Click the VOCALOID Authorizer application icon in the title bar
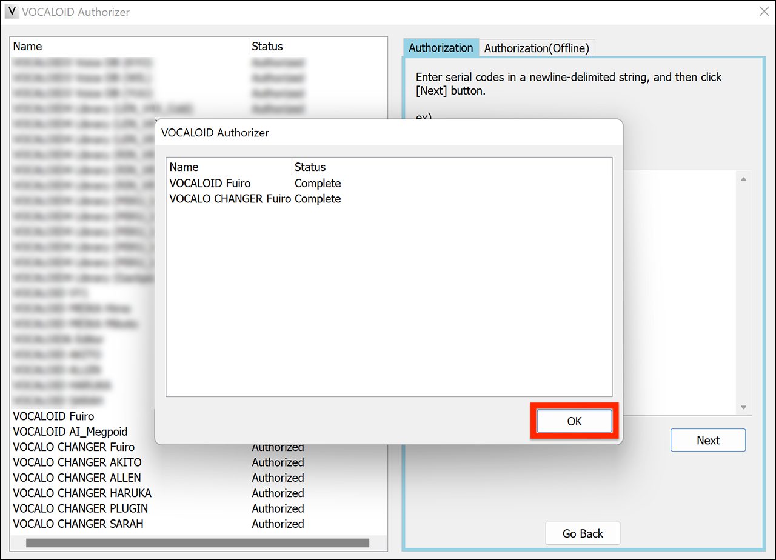This screenshot has width=776, height=560. pos(11,12)
